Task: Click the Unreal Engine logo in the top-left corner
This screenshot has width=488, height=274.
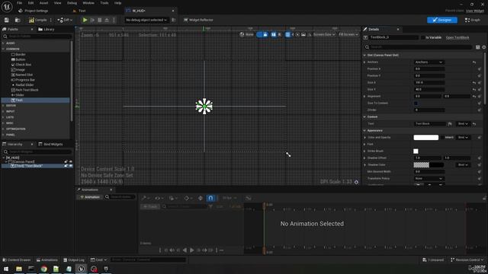Action: pyautogui.click(x=7, y=7)
